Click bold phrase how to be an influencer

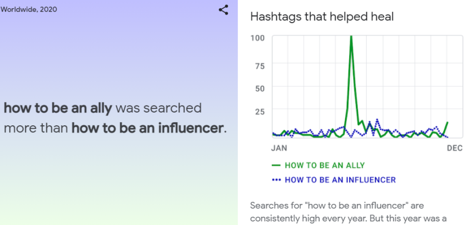(x=147, y=129)
